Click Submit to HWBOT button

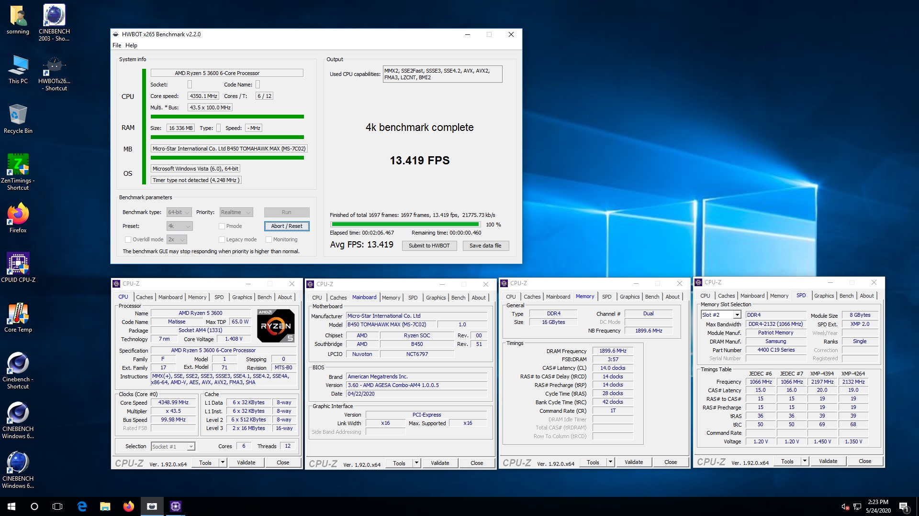pos(429,246)
